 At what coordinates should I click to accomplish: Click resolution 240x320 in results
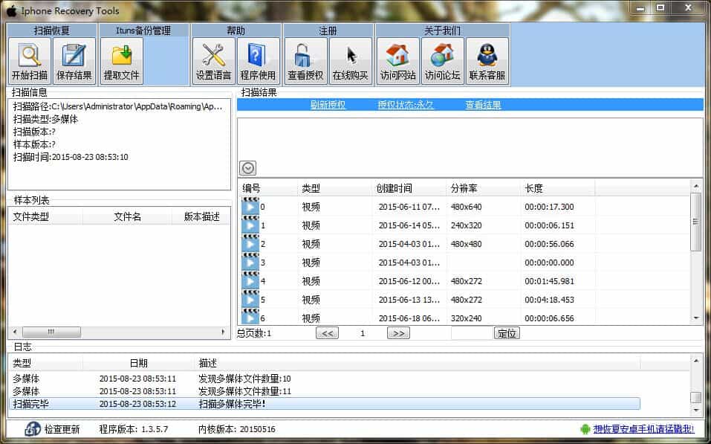466,225
